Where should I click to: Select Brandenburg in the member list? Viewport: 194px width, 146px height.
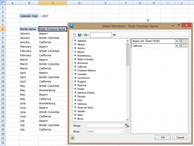click(84, 56)
